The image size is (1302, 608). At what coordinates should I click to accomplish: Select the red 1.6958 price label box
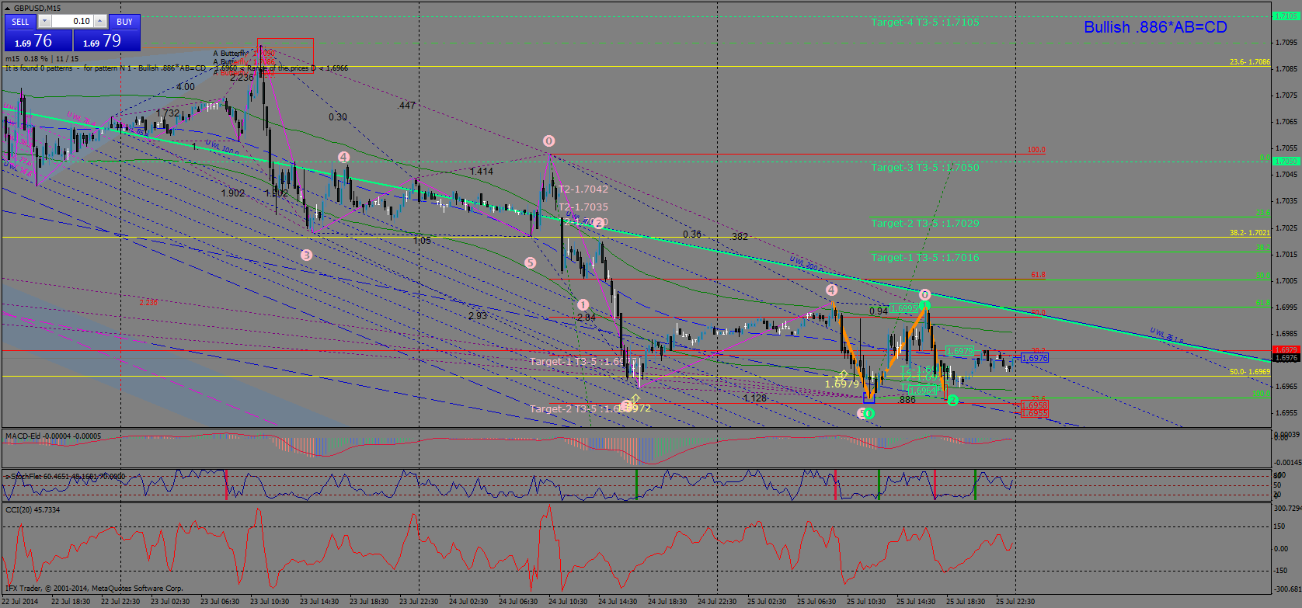(1035, 405)
